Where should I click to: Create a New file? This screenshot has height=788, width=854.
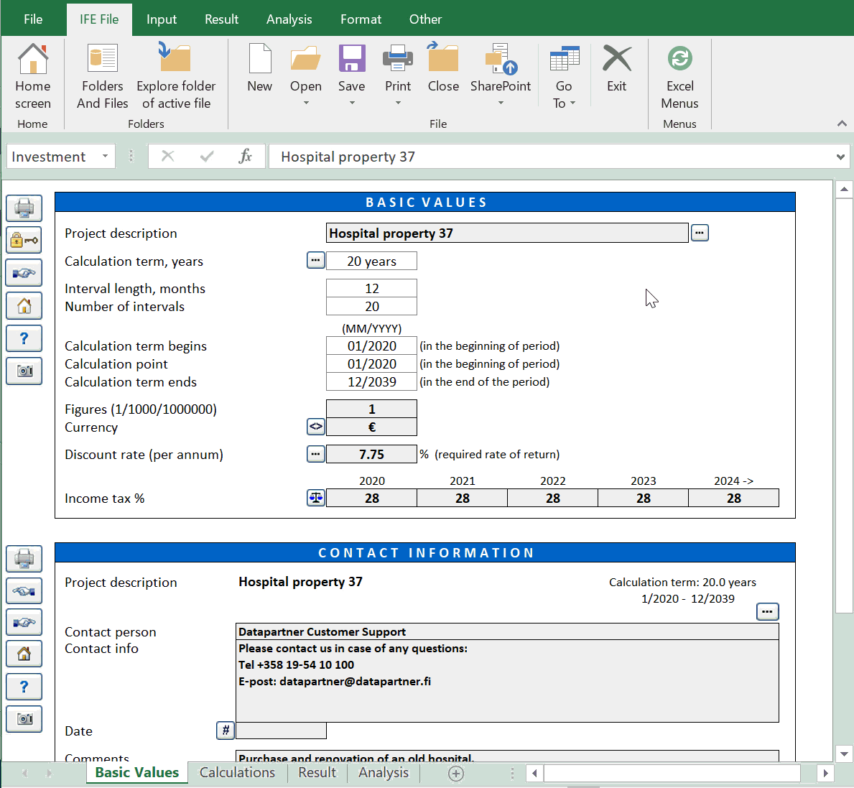point(260,68)
